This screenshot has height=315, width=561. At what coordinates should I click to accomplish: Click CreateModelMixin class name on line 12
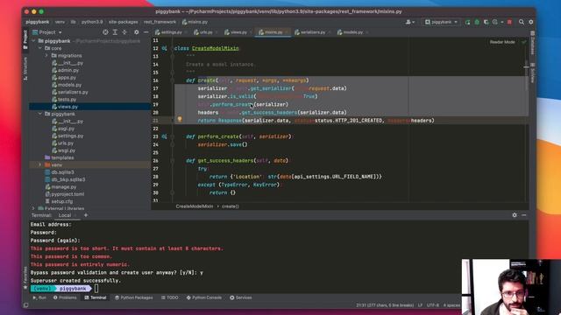[215, 48]
